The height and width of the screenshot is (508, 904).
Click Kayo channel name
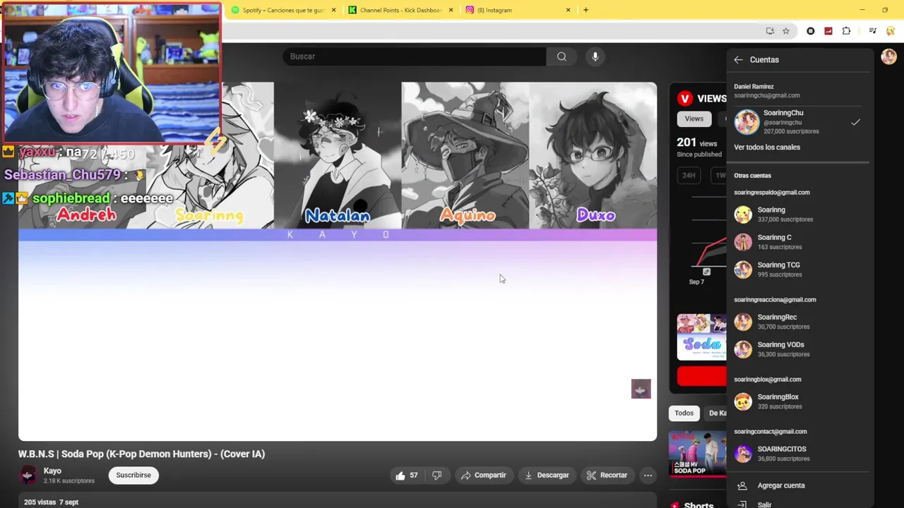[x=52, y=471]
